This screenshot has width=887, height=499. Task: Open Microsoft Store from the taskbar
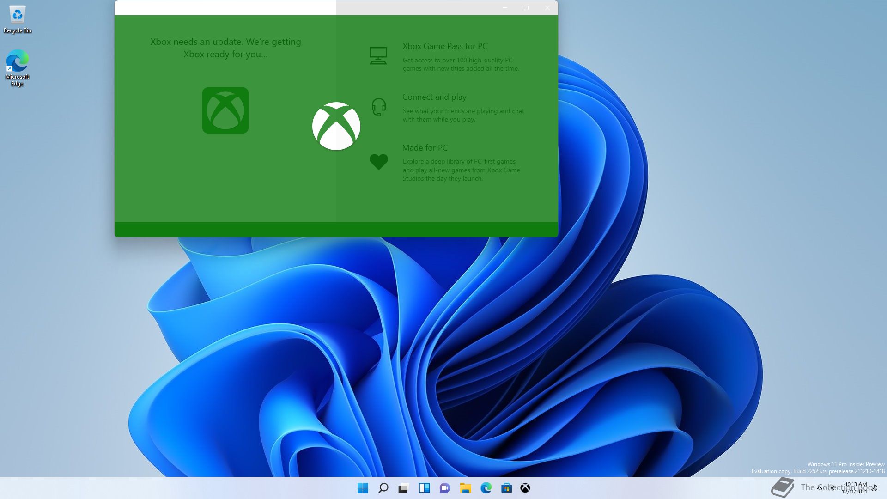click(507, 488)
